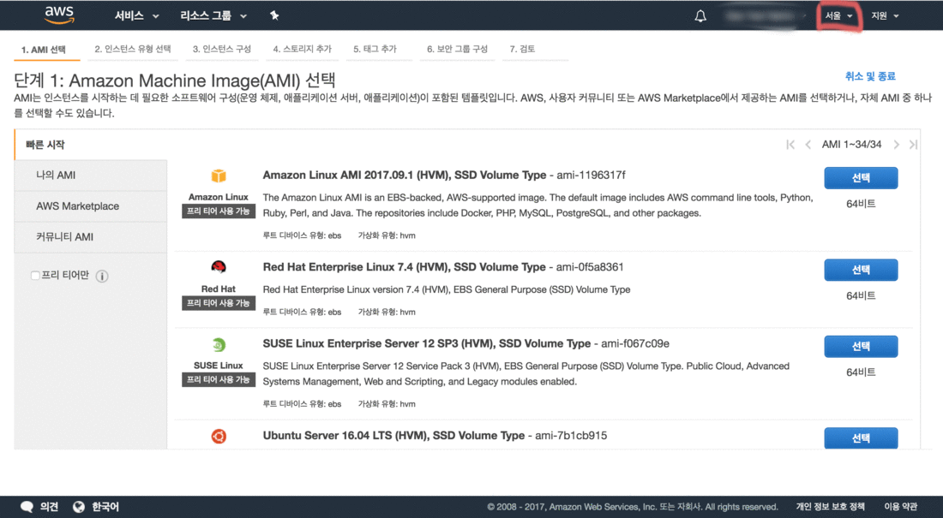Switch to the 6. 보안 그룹 구성 step
943x518 pixels.
[x=457, y=49]
